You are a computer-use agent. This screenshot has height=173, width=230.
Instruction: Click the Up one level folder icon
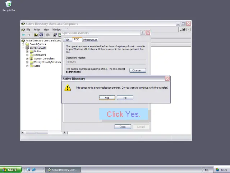pos(36,35)
